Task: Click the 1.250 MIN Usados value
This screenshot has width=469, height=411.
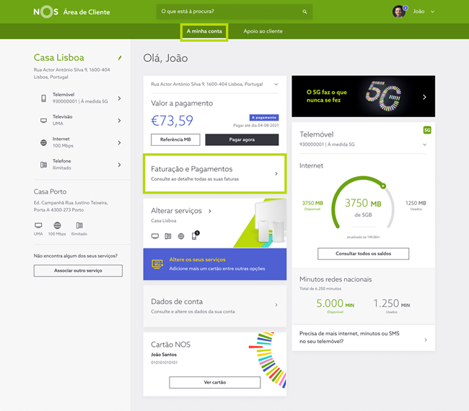Action: pyautogui.click(x=392, y=306)
